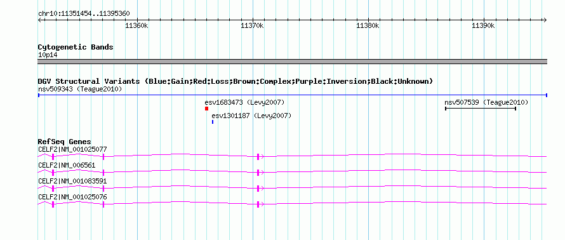Image resolution: width=565 pixels, height=240 pixels.
Task: Click the exon arrow on CELF2 NM_001025076 track
Action: pos(260,204)
